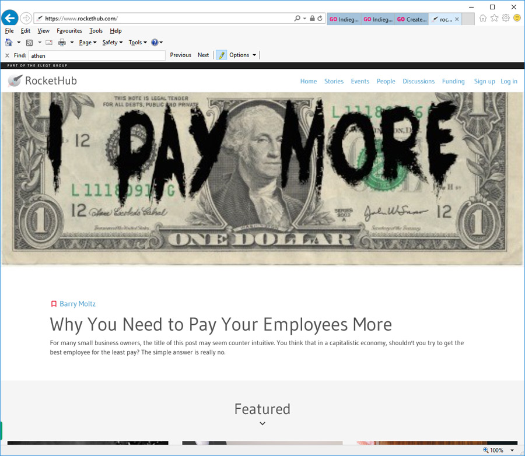The image size is (525, 456).
Task: Open the People nav link
Action: [386, 82]
